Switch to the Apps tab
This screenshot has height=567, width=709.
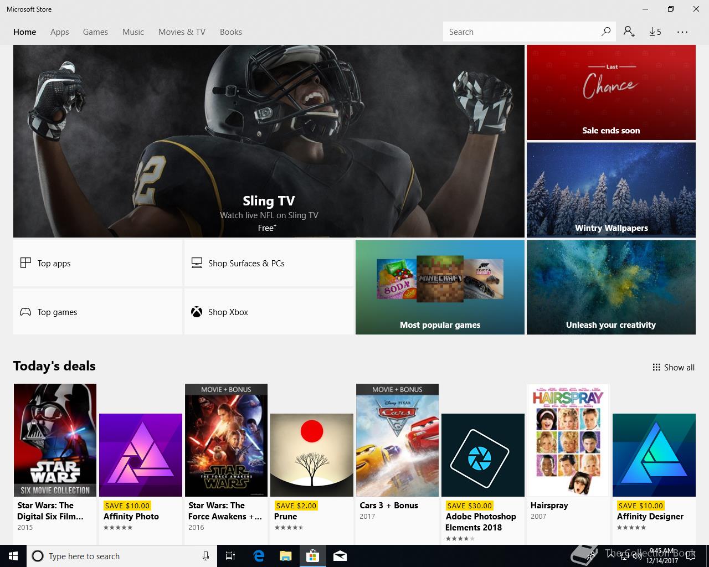(x=60, y=32)
